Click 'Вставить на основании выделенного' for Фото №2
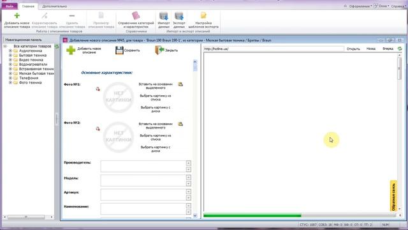The image size is (408, 230). point(156,126)
